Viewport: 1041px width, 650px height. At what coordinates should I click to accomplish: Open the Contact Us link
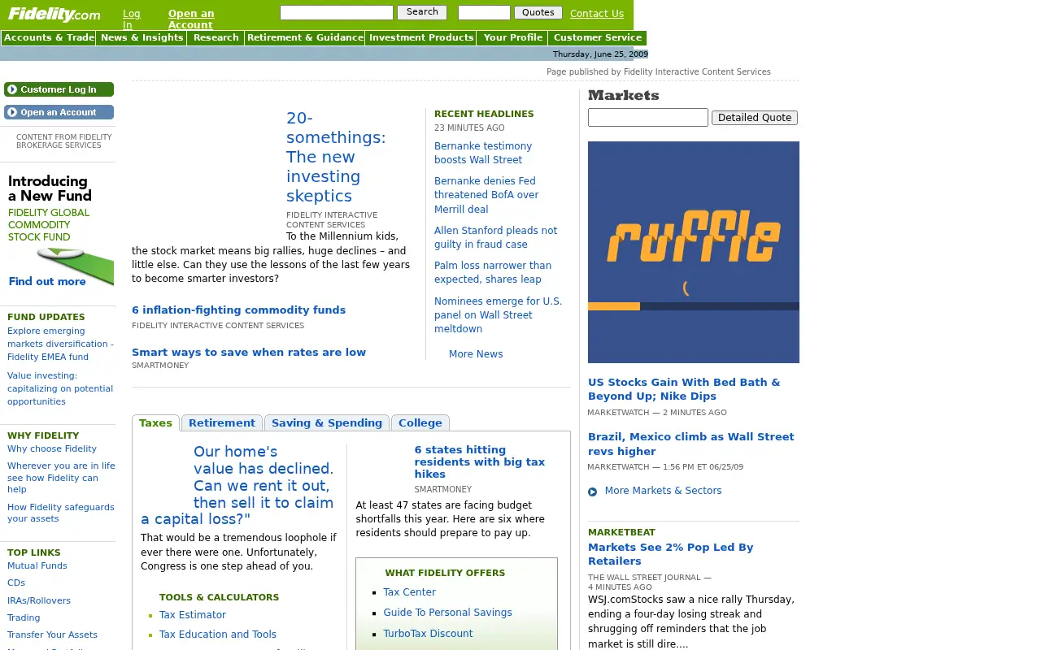(x=597, y=14)
